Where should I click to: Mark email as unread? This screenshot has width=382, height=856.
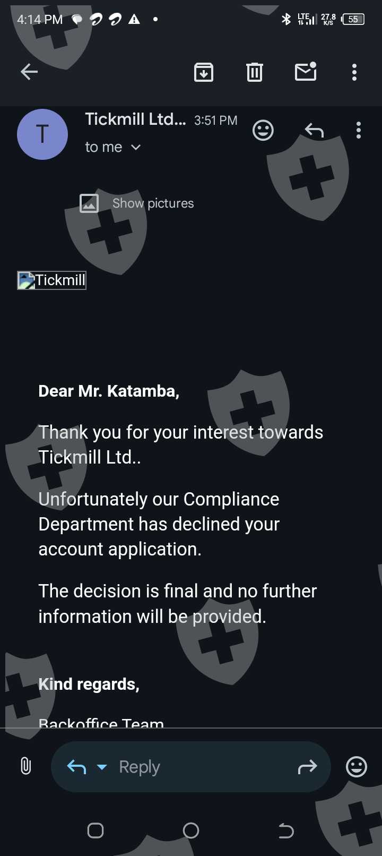pyautogui.click(x=306, y=72)
